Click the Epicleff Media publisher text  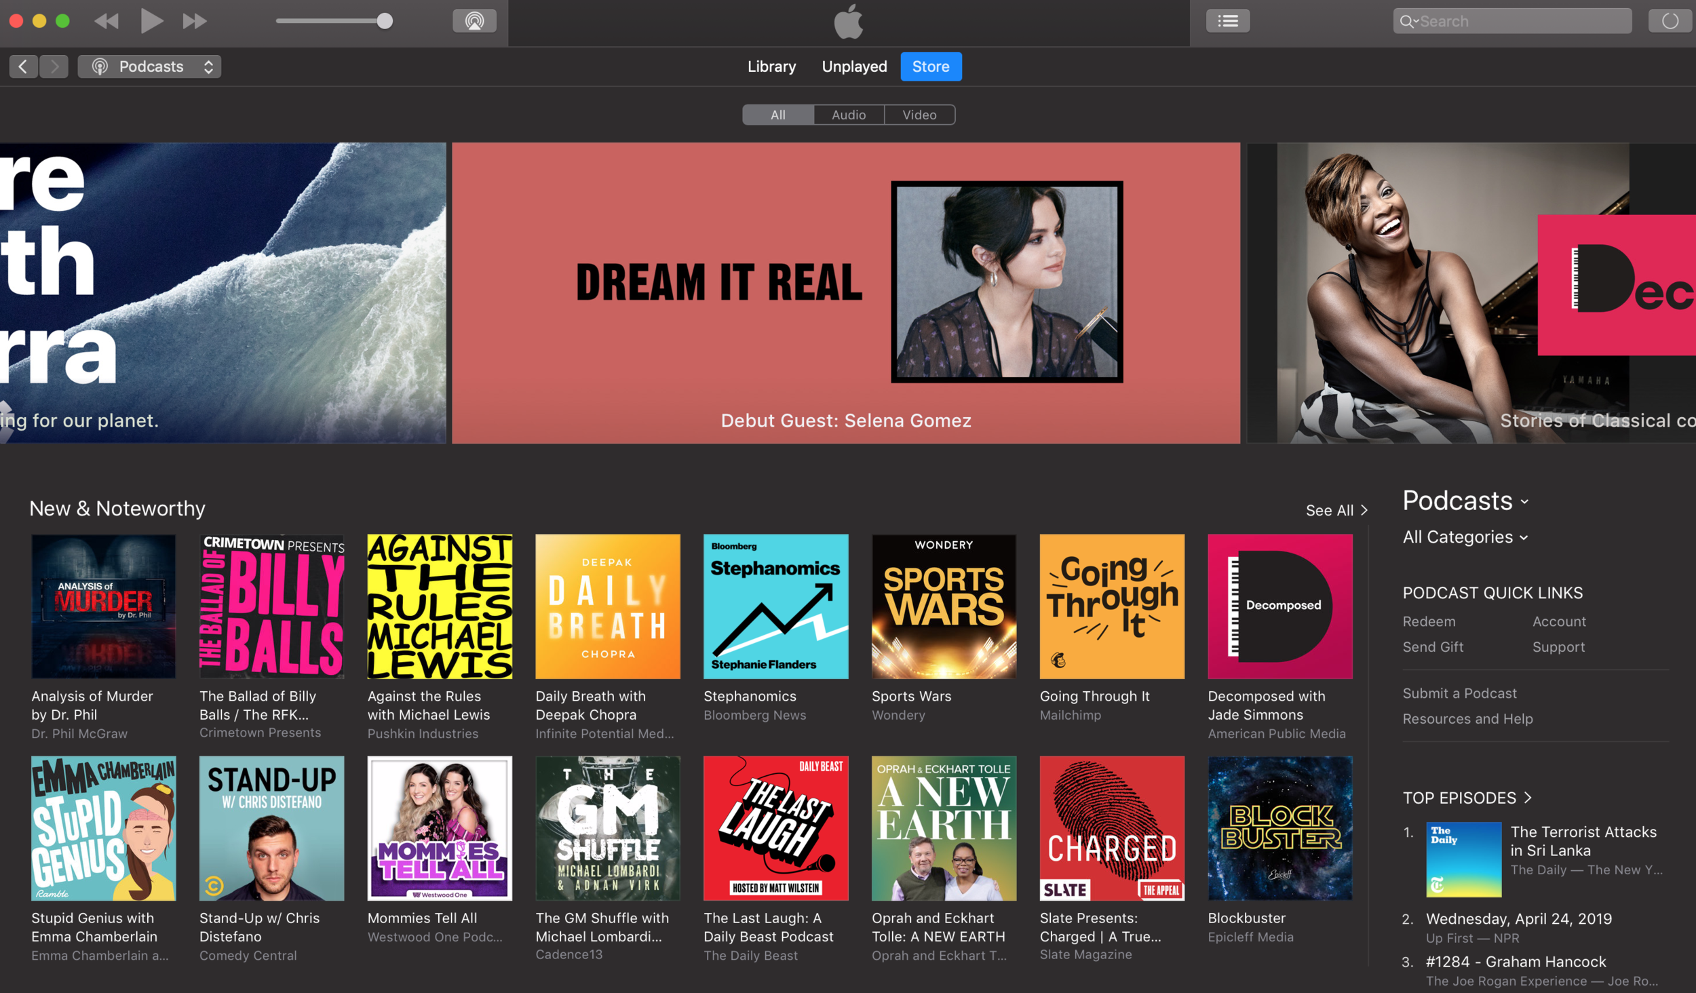(x=1250, y=936)
